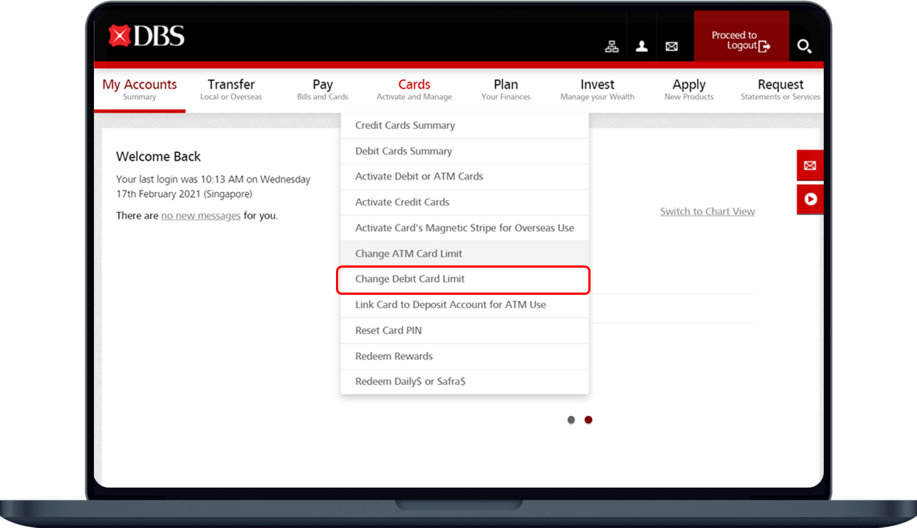
Task: Click the red play video side button
Action: 810,199
